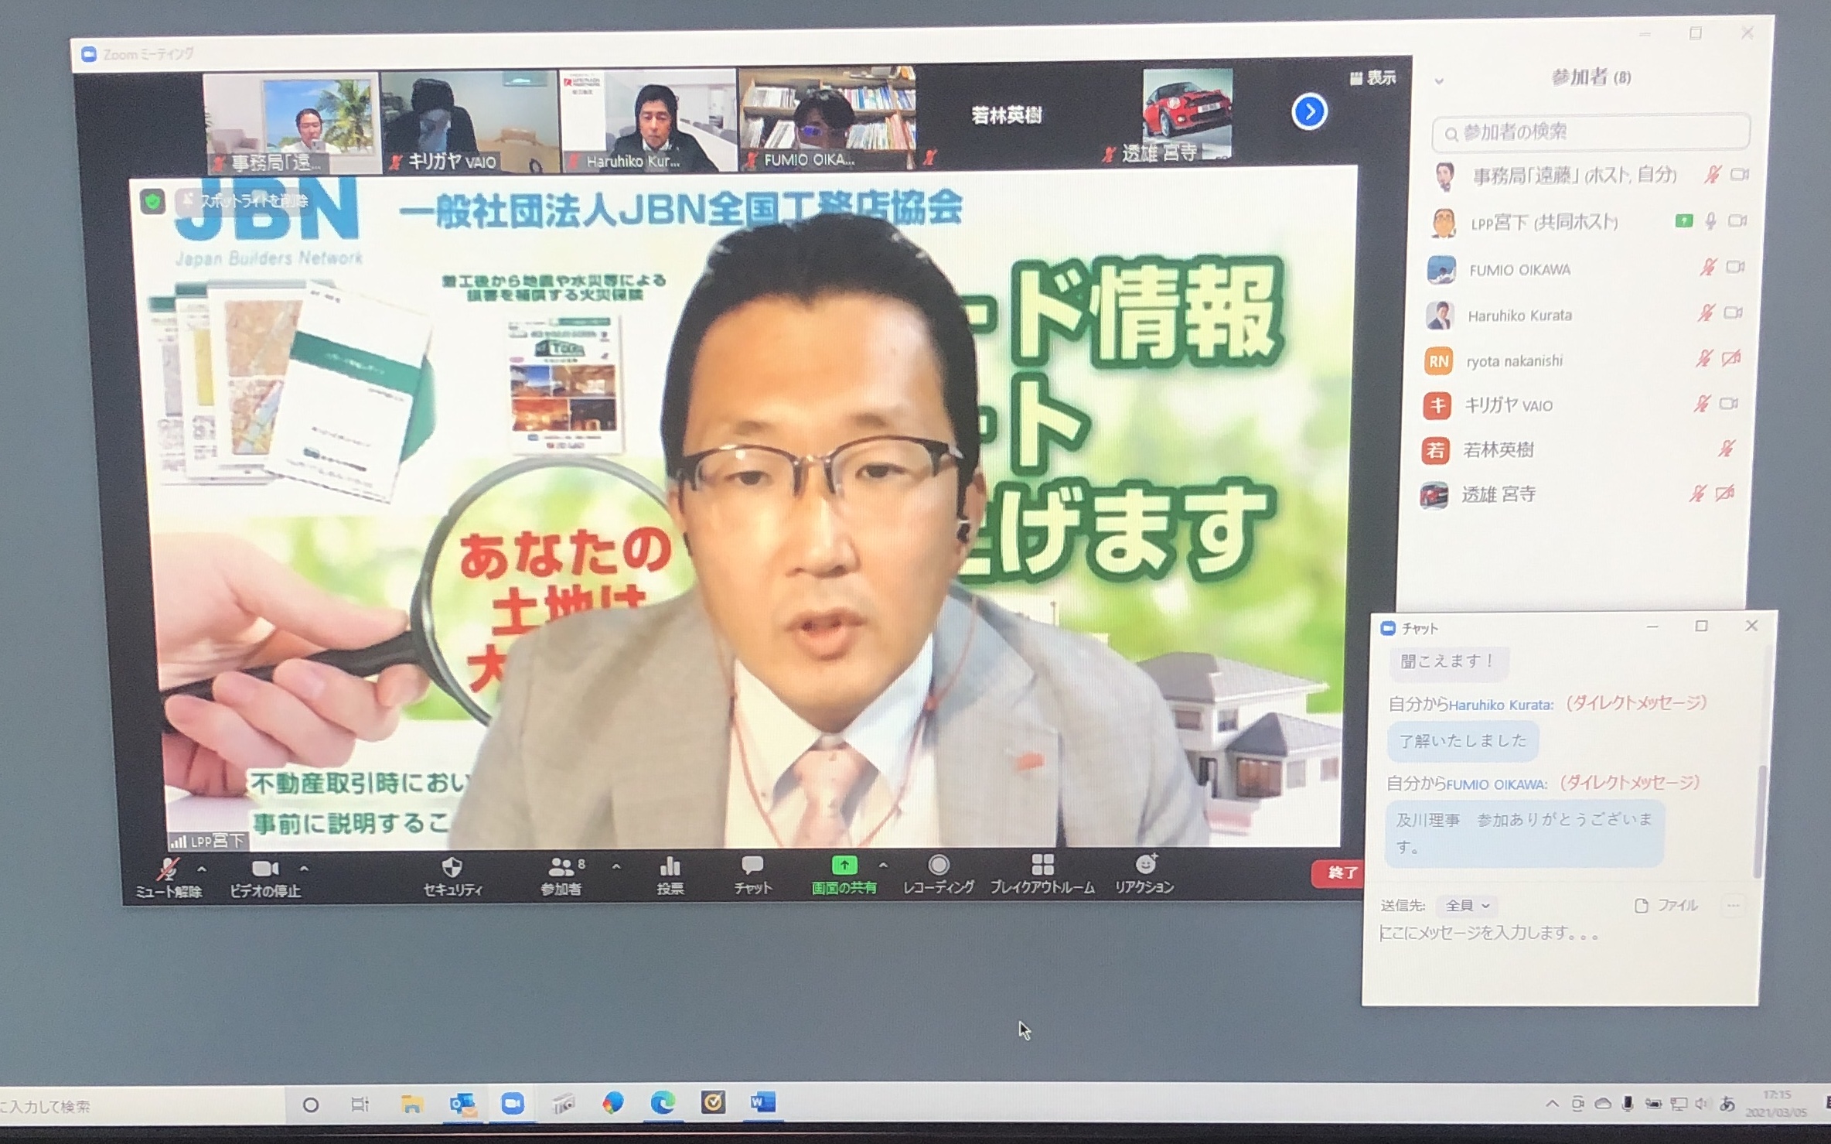Click camera-off icon for ryota nakanishi

(x=1730, y=357)
